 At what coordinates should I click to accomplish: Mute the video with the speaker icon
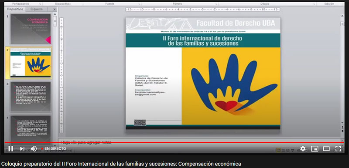(x=34, y=149)
